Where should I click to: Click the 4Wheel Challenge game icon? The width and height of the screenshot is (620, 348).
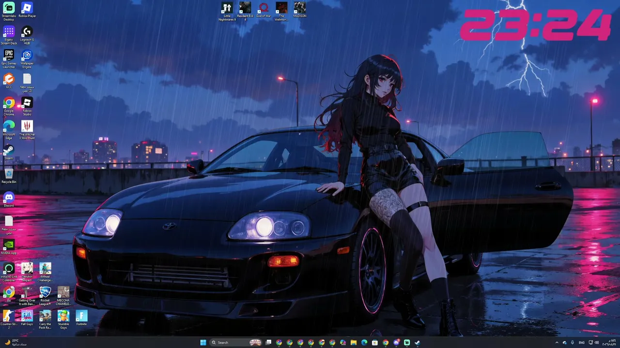click(45, 272)
